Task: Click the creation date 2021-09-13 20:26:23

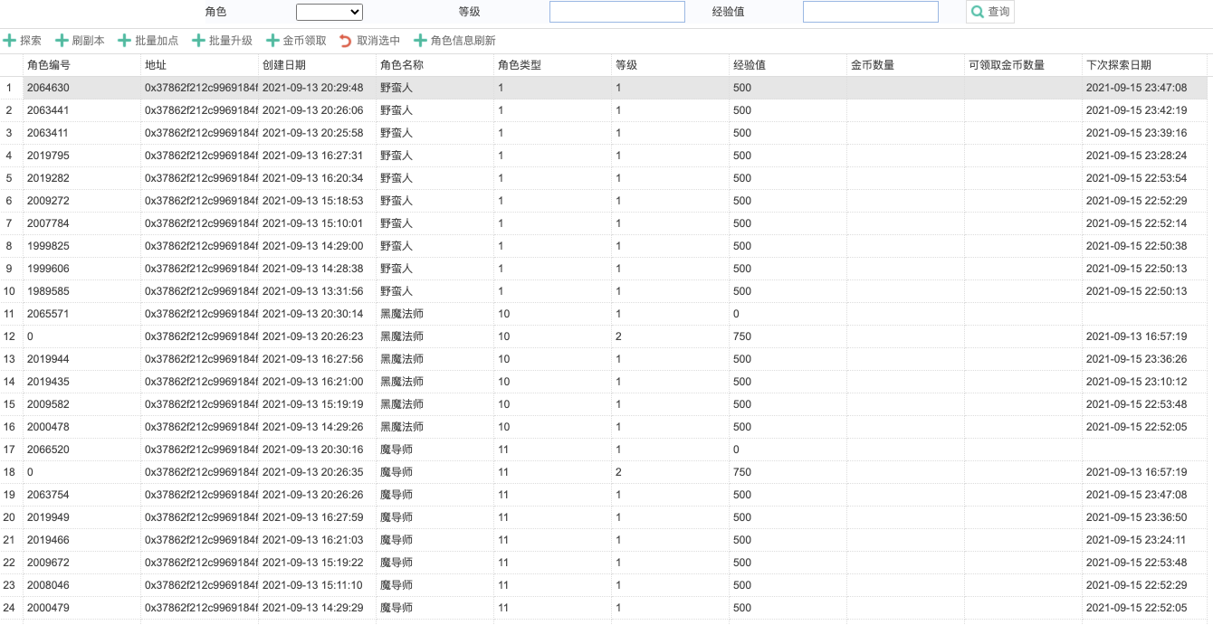Action: [313, 336]
